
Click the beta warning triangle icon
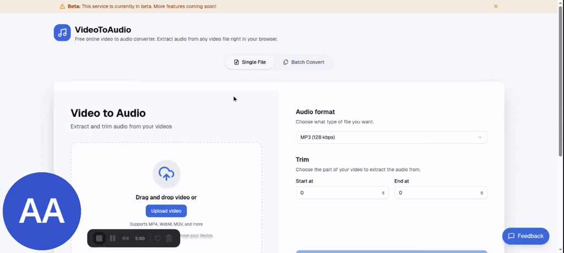(x=62, y=7)
